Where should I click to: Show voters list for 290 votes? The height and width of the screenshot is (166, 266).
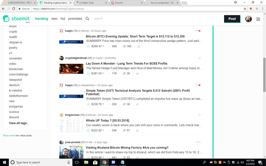[x=113, y=104]
